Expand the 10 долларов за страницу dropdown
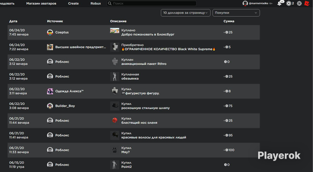The height and width of the screenshot is (172, 313). tap(186, 13)
